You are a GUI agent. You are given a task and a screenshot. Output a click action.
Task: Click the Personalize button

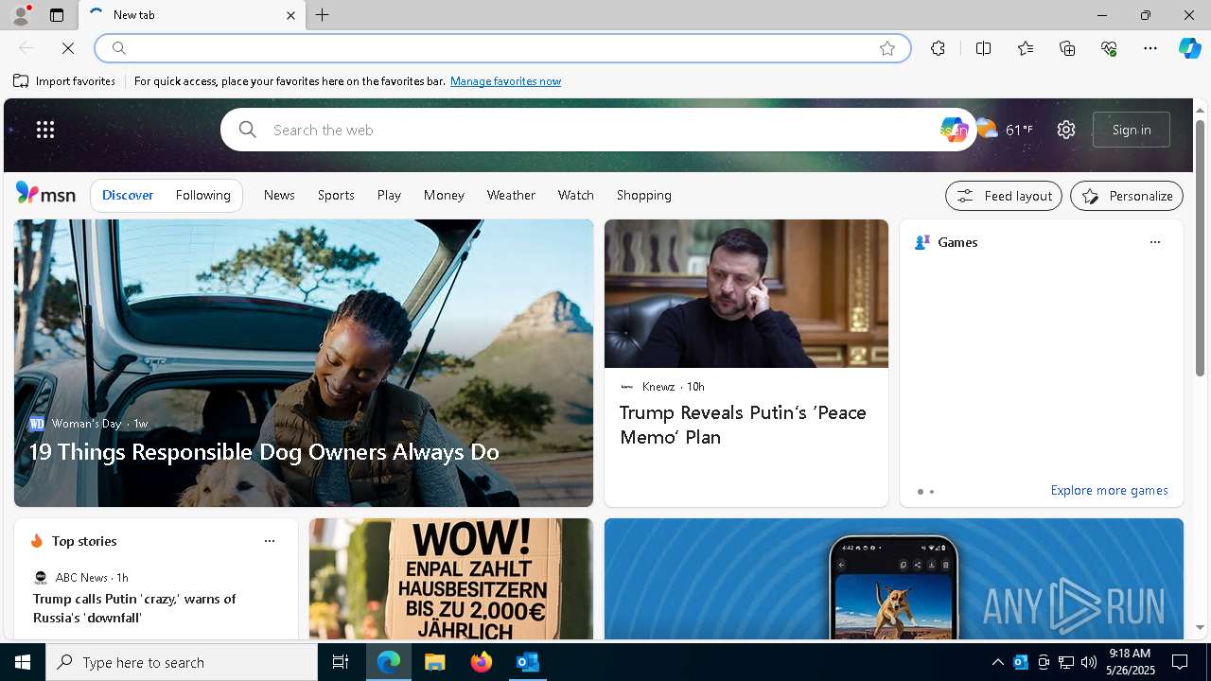pyautogui.click(x=1127, y=196)
